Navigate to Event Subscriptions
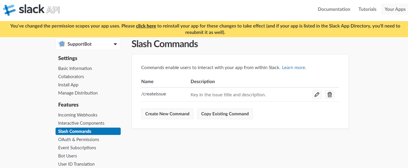 [77, 148]
